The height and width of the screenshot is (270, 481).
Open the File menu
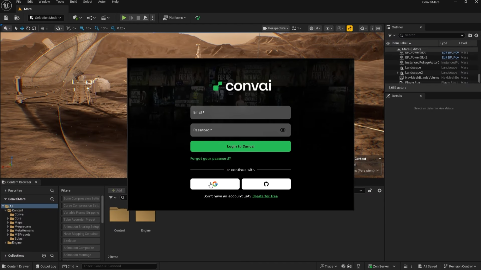pyautogui.click(x=19, y=2)
